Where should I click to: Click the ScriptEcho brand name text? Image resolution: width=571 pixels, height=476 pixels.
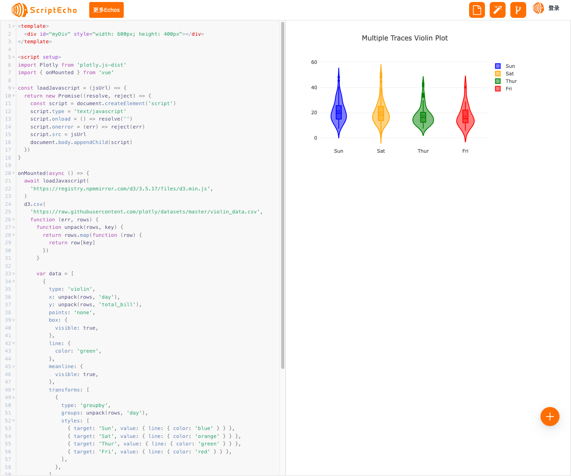[x=54, y=10]
